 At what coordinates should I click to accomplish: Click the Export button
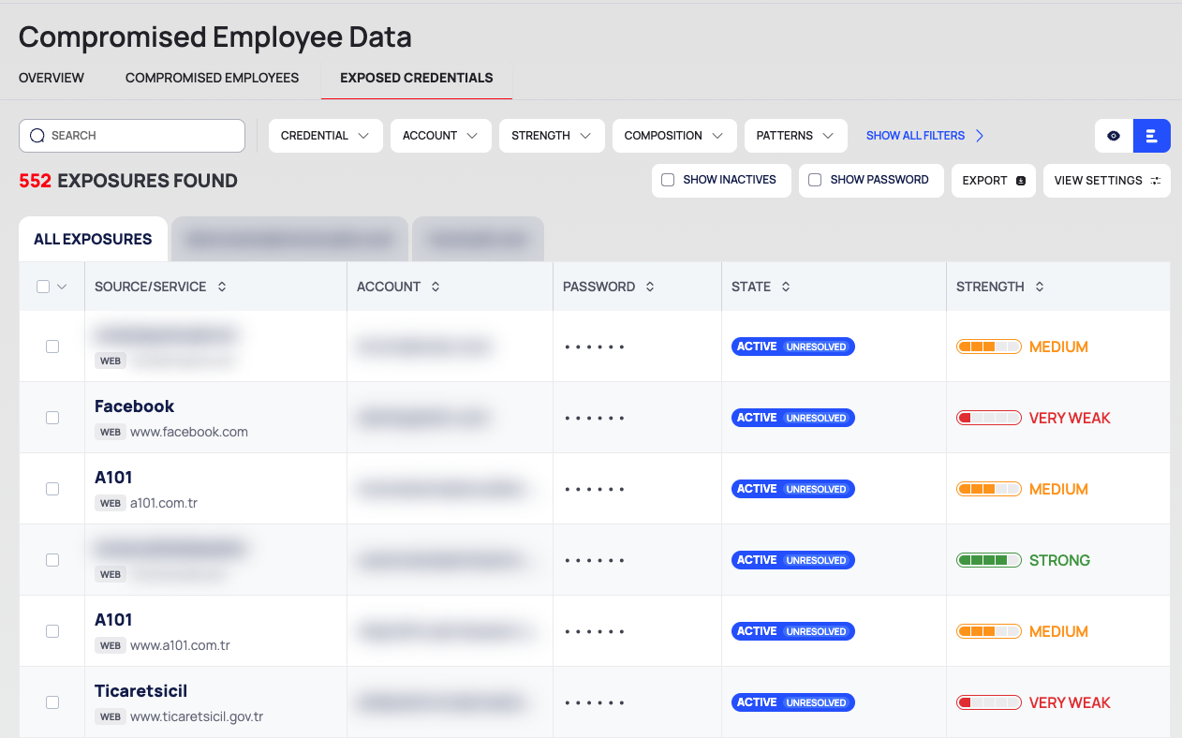click(x=994, y=181)
